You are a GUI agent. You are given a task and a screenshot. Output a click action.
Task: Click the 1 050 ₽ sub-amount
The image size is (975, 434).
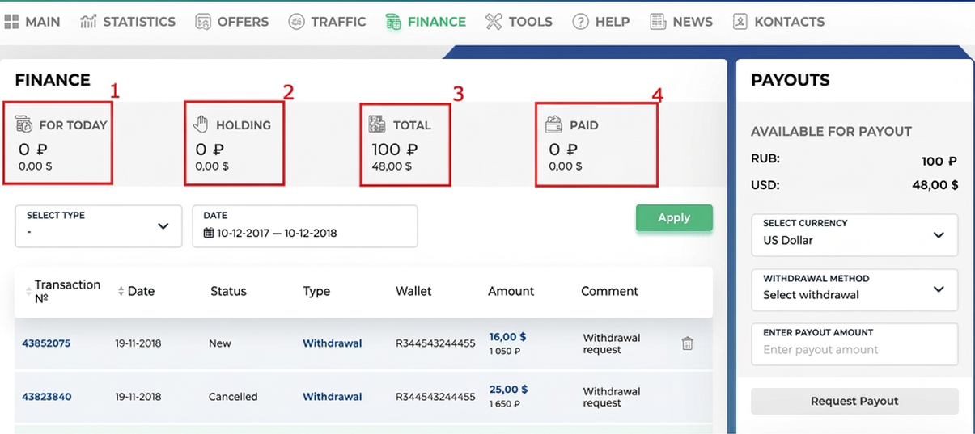505,352
